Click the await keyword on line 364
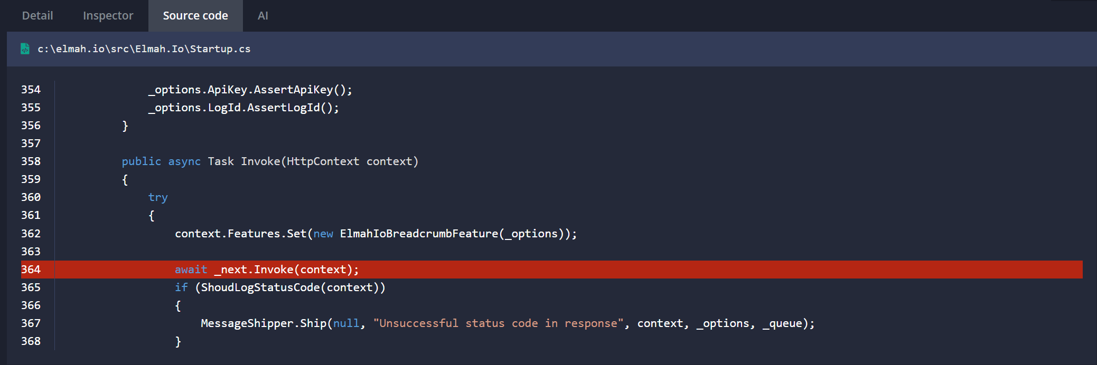The image size is (1097, 365). pos(191,269)
